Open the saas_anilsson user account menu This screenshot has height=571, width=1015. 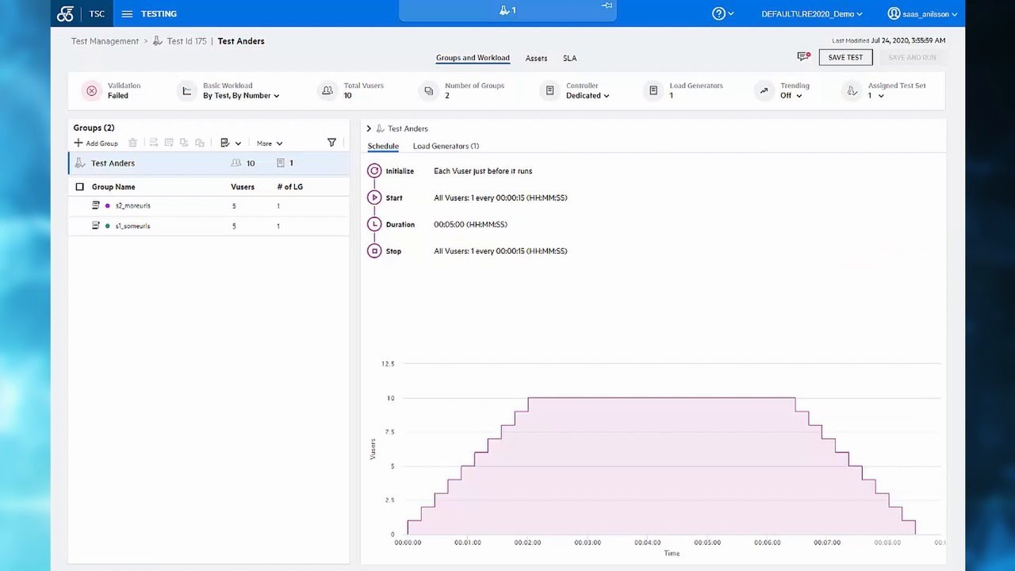922,13
